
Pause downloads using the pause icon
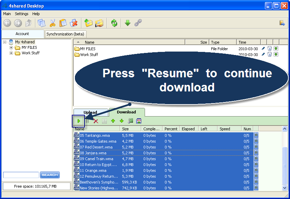(87, 121)
